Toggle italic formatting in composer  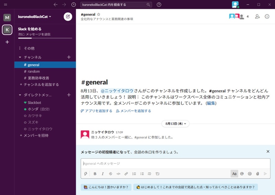click(x=103, y=174)
